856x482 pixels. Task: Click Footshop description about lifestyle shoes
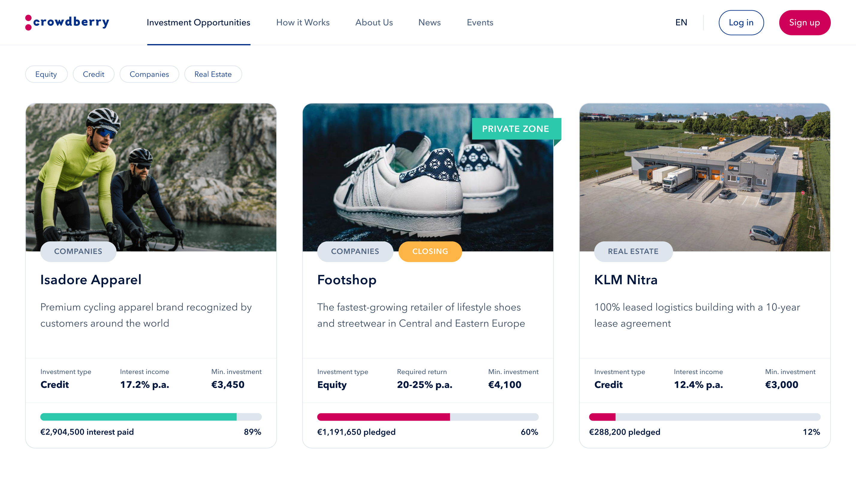421,315
